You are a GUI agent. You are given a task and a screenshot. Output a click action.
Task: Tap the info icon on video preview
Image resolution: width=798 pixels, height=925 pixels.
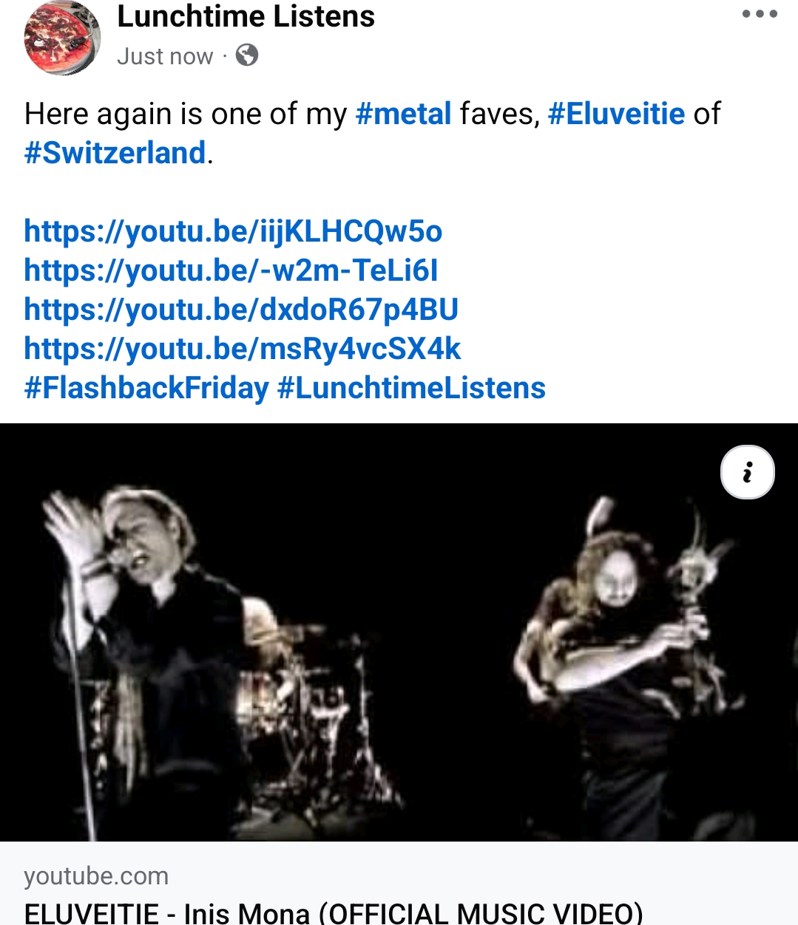tap(748, 472)
